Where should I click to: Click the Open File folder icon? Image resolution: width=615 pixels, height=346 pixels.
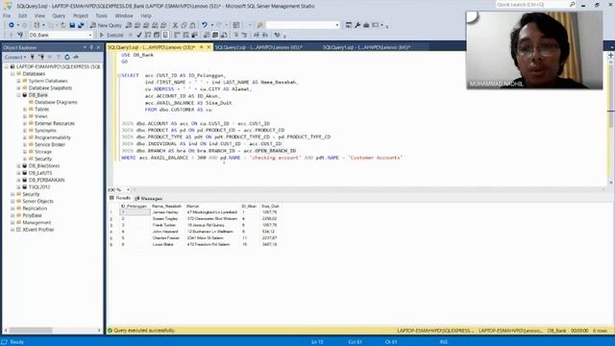pos(63,25)
